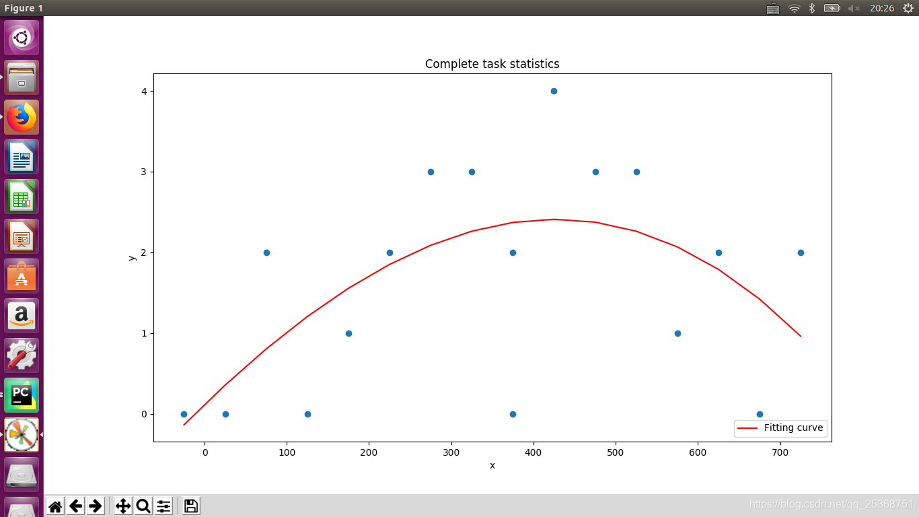The width and height of the screenshot is (919, 517).
Task: Open System Settings from dock
Action: coord(22,355)
